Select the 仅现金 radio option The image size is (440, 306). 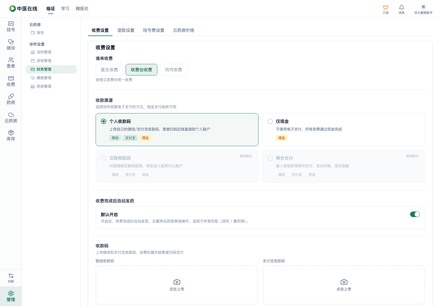(270, 121)
